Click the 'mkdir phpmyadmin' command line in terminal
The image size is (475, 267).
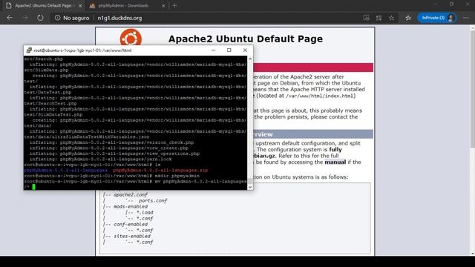pos(112,176)
